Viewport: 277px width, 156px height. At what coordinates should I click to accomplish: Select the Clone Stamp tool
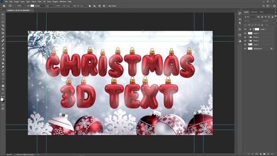[x=3, y=48]
